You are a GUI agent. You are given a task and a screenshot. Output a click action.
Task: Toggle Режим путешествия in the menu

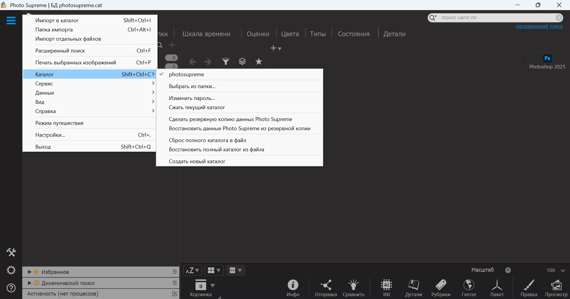[x=89, y=123]
